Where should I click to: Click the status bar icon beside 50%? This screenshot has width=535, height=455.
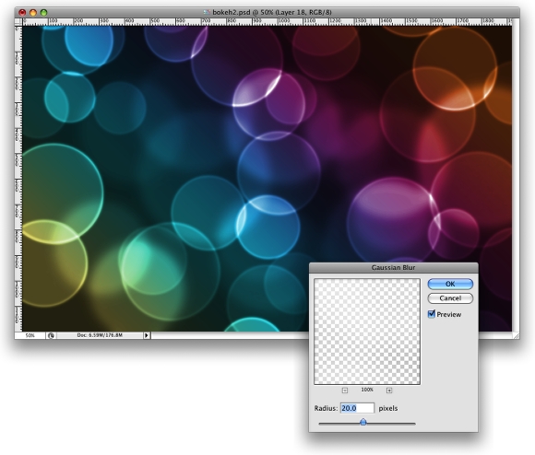(51, 335)
